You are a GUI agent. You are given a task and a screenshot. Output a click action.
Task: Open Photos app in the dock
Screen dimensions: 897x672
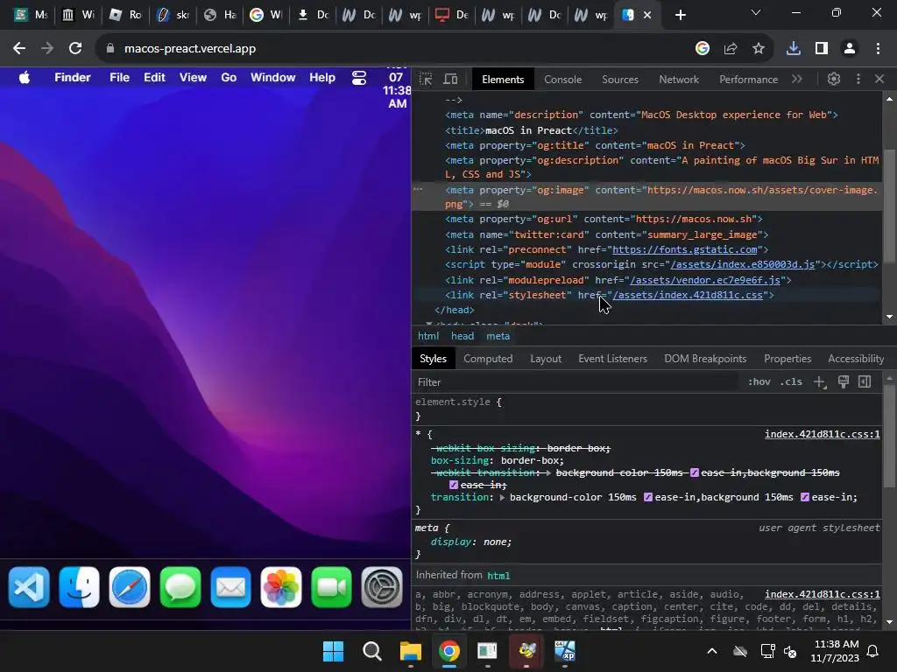coord(281,587)
